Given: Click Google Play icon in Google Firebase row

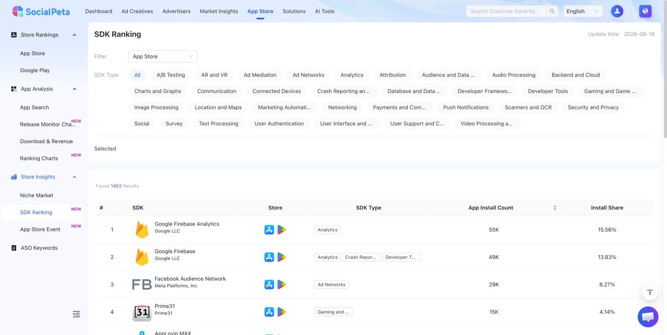Looking at the screenshot, I should pos(282,257).
